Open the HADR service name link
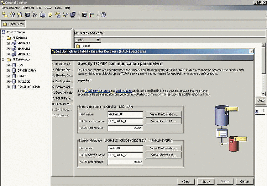This screenshot has height=186, width=267. click(97, 91)
